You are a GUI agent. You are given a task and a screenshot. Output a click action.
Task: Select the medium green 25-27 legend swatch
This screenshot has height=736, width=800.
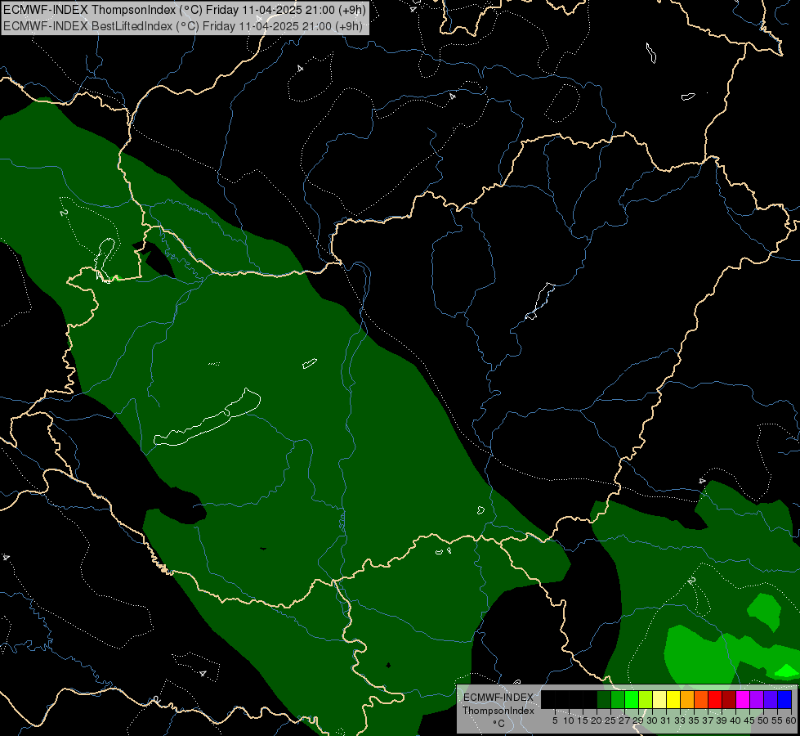pyautogui.click(x=618, y=700)
